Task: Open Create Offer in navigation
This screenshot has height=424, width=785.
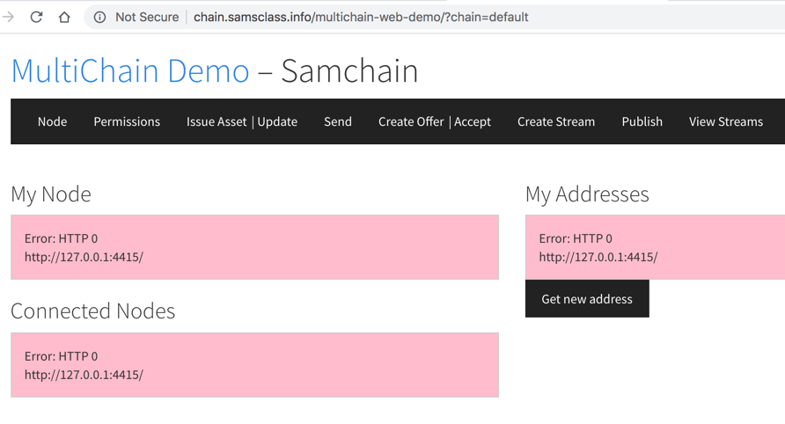Action: tap(410, 121)
